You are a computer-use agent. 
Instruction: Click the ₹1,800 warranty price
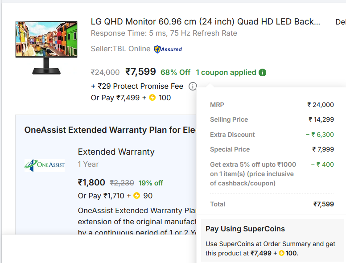pos(91,182)
